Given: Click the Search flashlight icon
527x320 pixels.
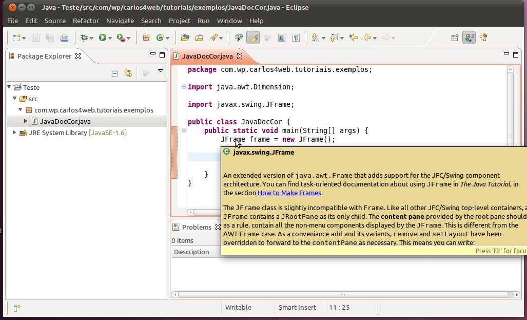Looking at the screenshot, I should click(x=213, y=37).
